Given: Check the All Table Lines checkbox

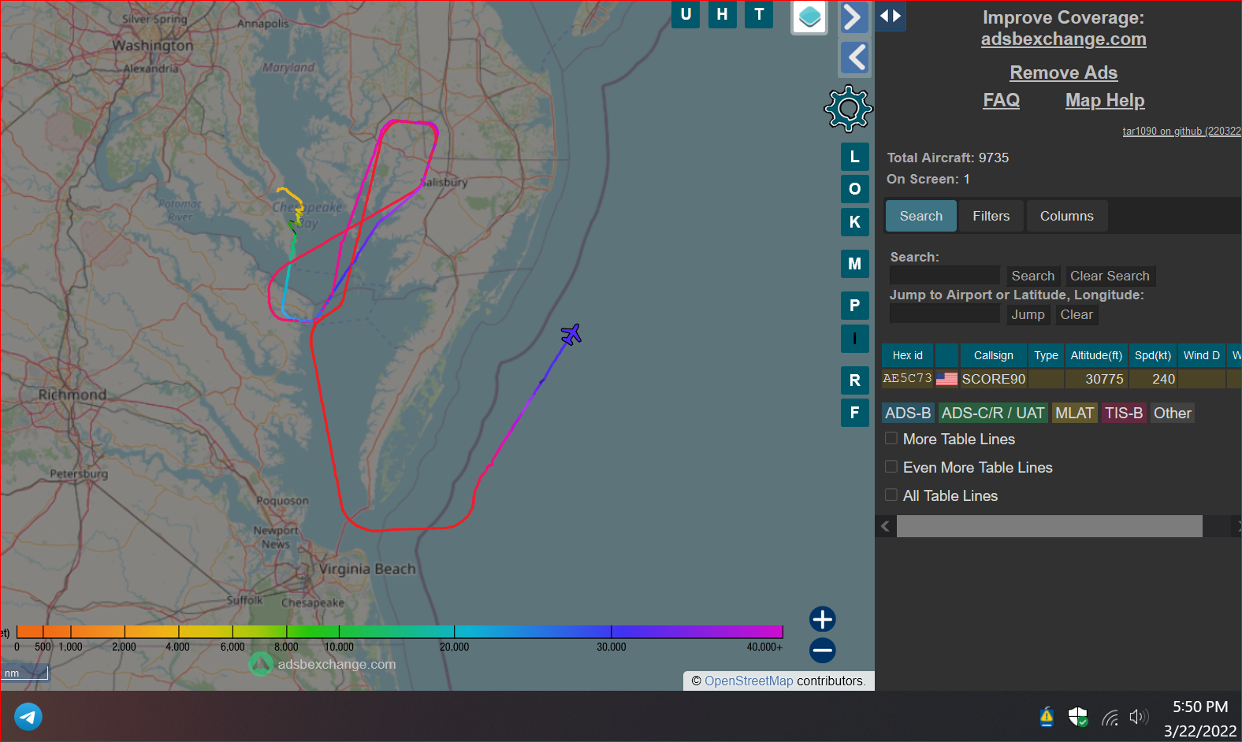Looking at the screenshot, I should tap(891, 495).
